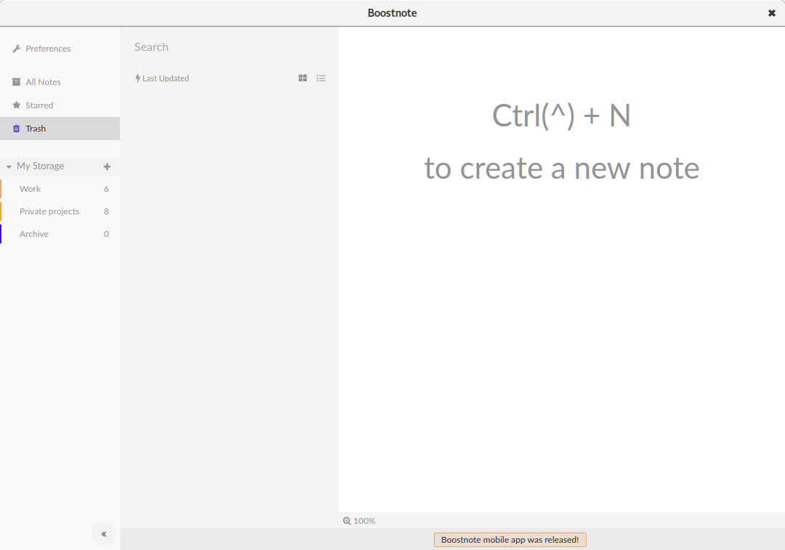
Task: Collapse the My Storage tree arrow
Action: tap(9, 166)
